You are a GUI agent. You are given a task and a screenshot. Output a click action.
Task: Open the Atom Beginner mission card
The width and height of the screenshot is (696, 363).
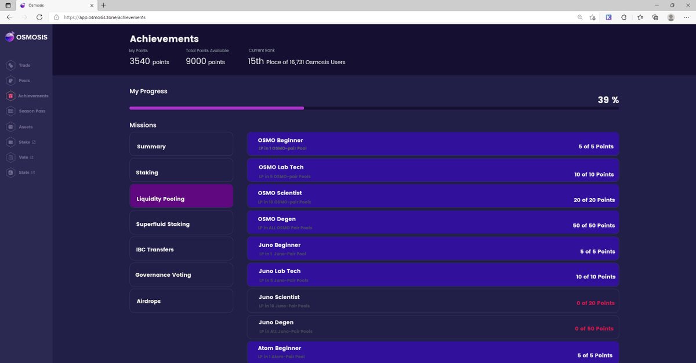coord(433,352)
